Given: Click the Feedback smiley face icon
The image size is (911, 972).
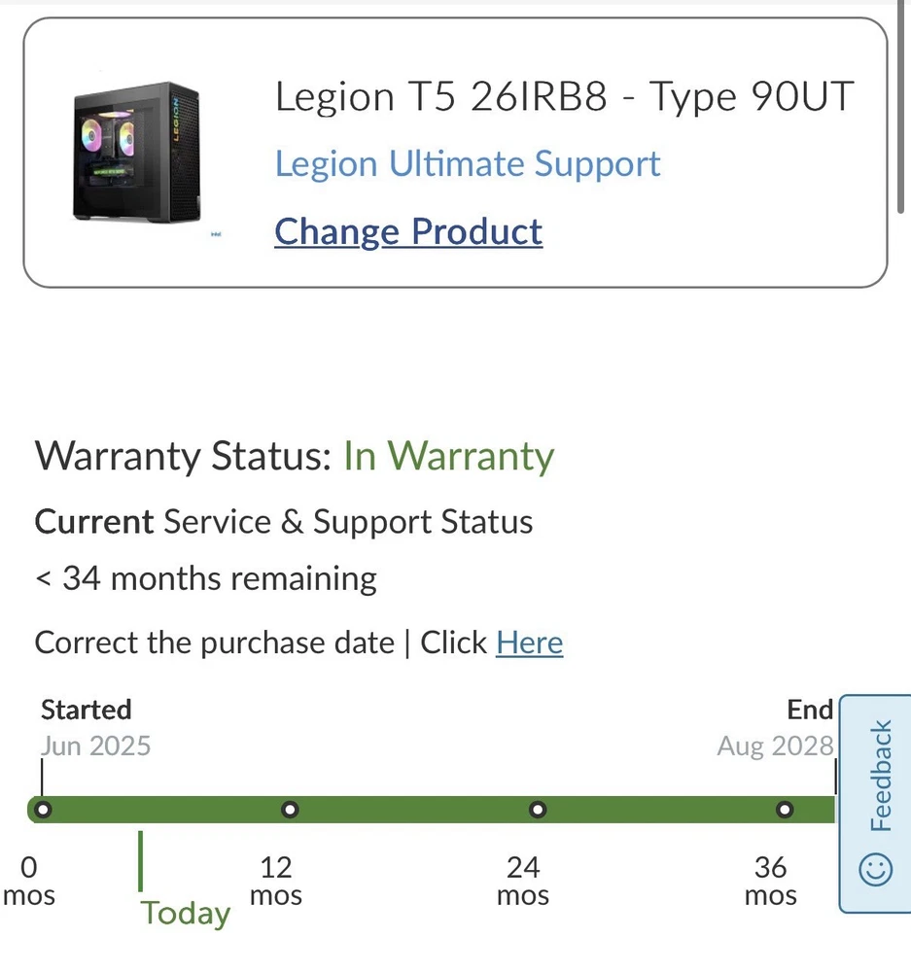Looking at the screenshot, I should (877, 868).
